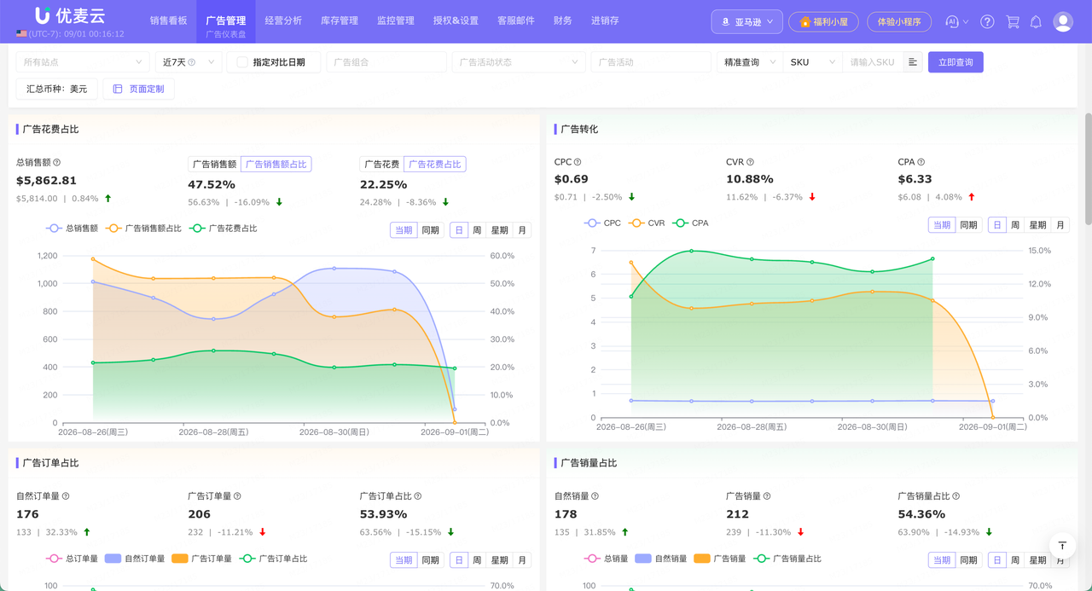Screen dimensions: 1092x591
Task: Toggle 广告花费占比 legend series
Action: 224,229
